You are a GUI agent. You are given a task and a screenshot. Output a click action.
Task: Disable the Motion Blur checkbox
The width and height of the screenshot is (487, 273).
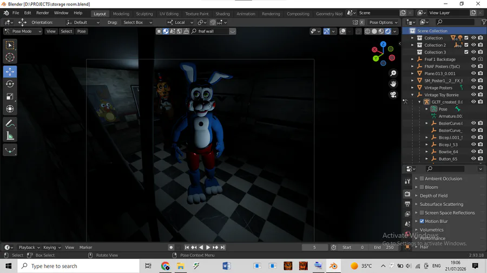click(x=422, y=221)
